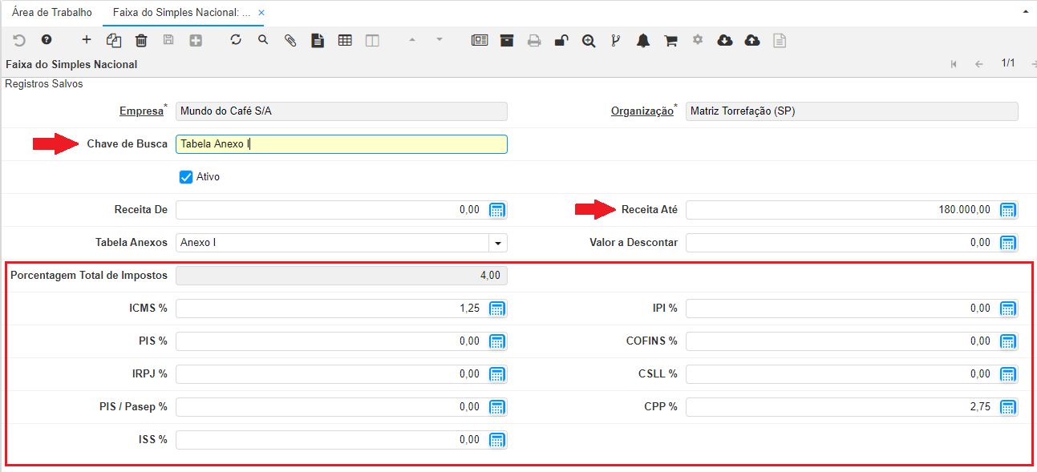Open the Find Record magnifier

pyautogui.click(x=263, y=40)
